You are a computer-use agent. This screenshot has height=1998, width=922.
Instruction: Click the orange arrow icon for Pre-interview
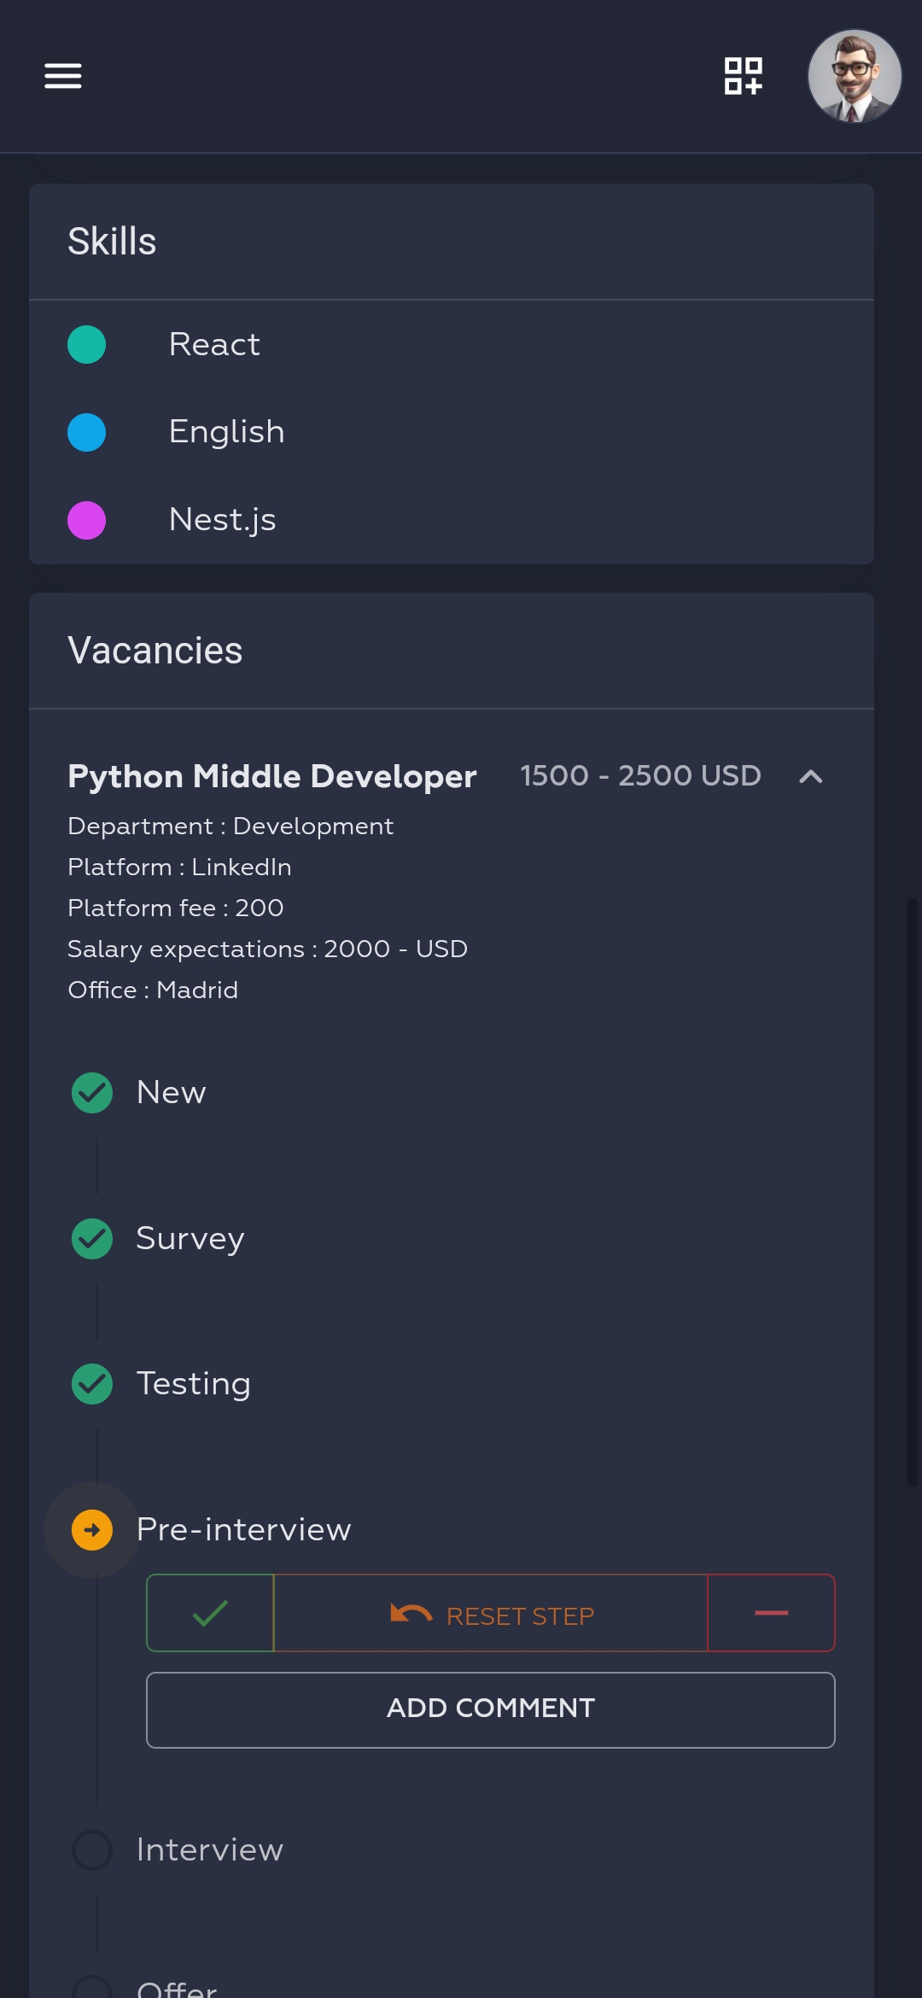(92, 1530)
